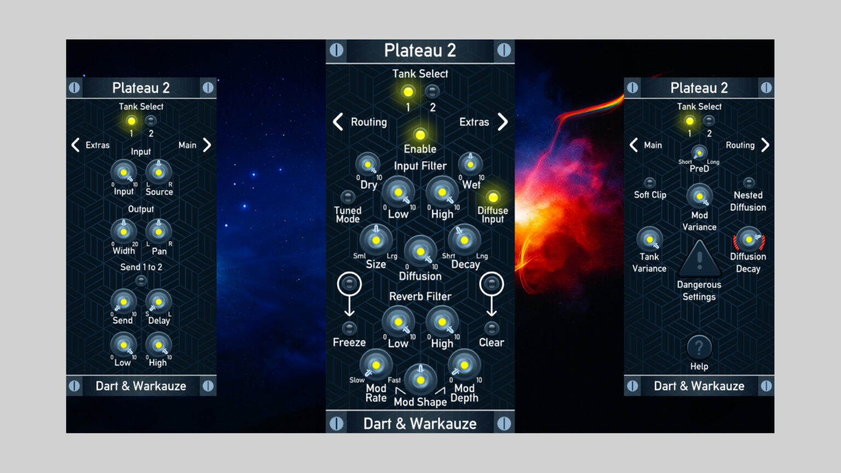841x473 pixels.
Task: Open Help via the question mark icon
Action: 699,347
